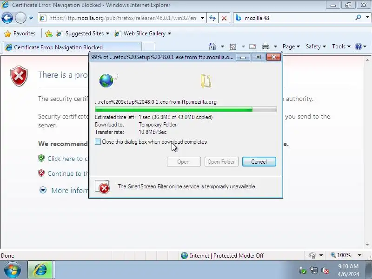The image size is (372, 279).
Task: Click the Forward navigation button
Action: coord(20,18)
